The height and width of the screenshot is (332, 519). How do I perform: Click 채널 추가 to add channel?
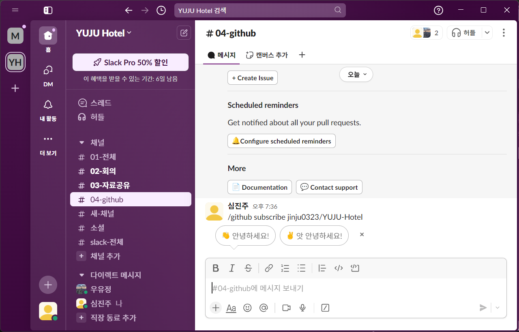pos(131,256)
